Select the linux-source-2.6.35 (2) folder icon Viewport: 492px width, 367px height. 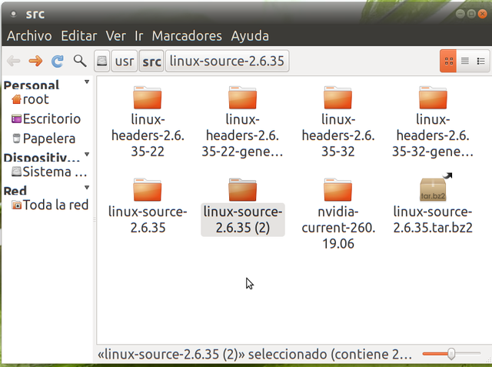[x=243, y=189]
